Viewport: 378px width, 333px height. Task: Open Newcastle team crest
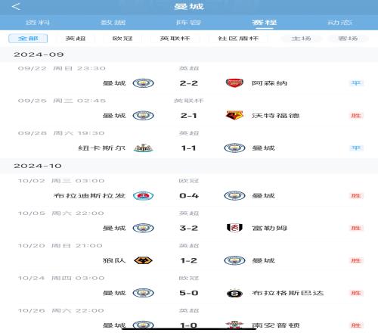143,148
